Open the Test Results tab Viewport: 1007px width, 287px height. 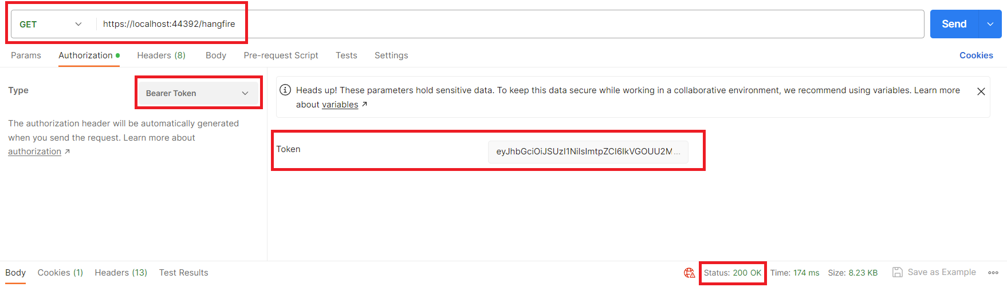coord(183,273)
